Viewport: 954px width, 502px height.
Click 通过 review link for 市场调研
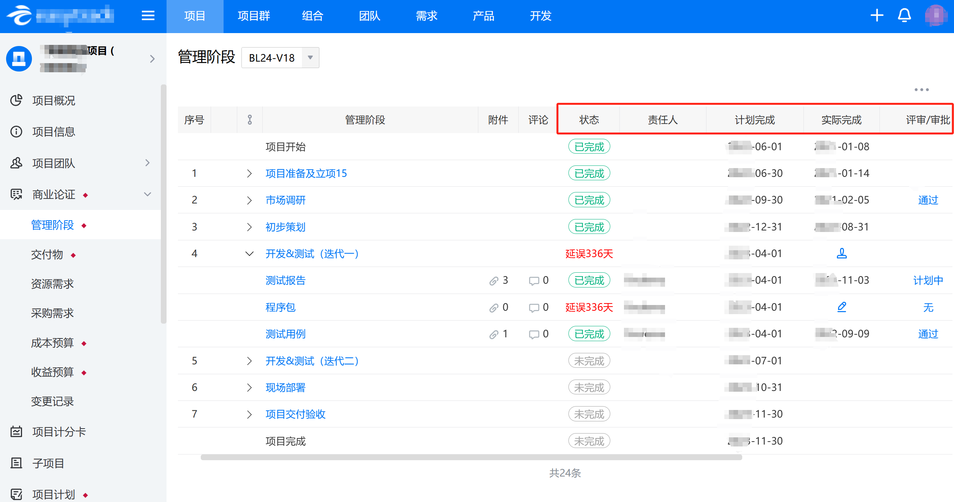(928, 200)
